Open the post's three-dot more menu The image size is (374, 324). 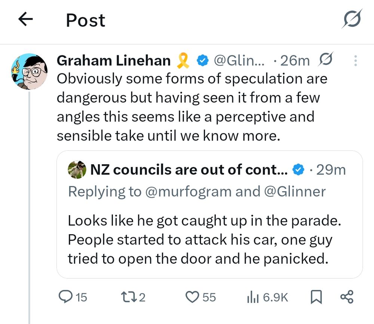(355, 61)
